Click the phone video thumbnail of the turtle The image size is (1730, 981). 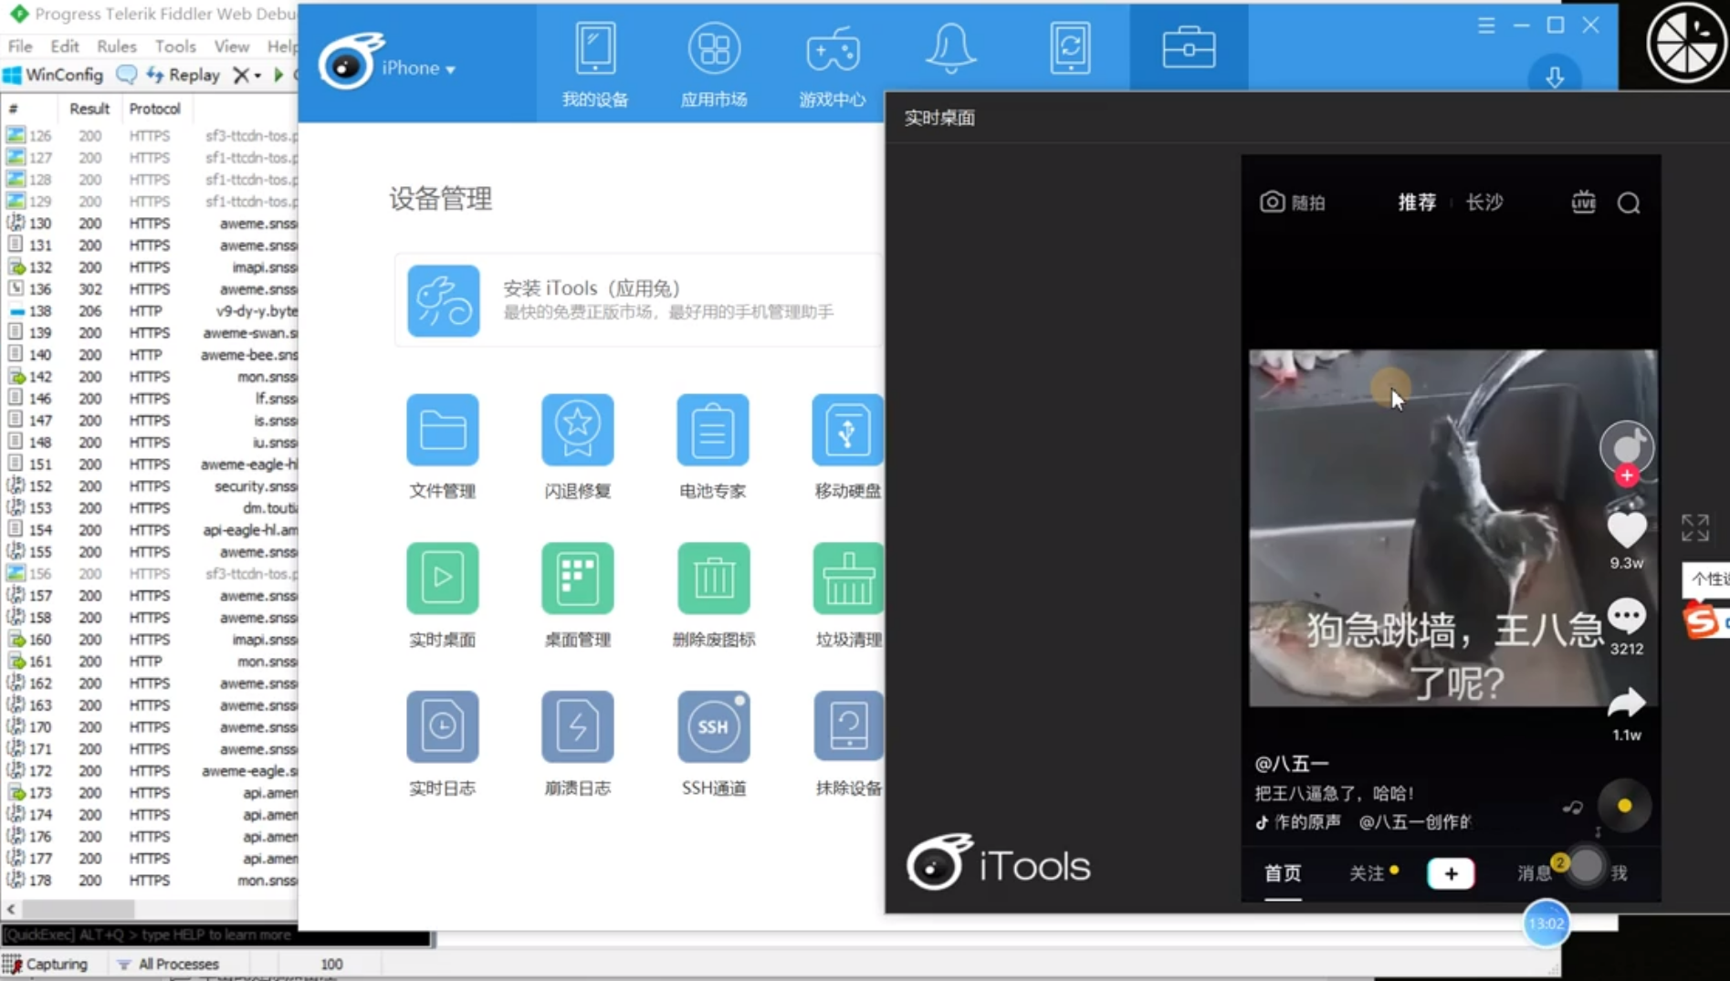coord(1453,528)
